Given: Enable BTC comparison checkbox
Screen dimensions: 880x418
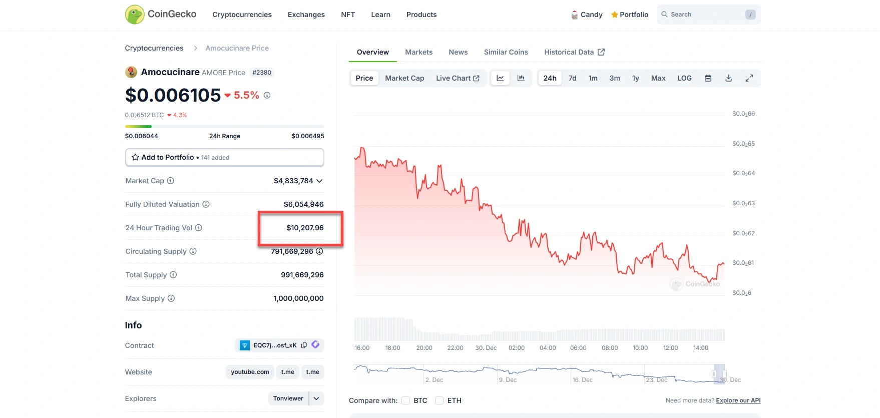Looking at the screenshot, I should (405, 400).
